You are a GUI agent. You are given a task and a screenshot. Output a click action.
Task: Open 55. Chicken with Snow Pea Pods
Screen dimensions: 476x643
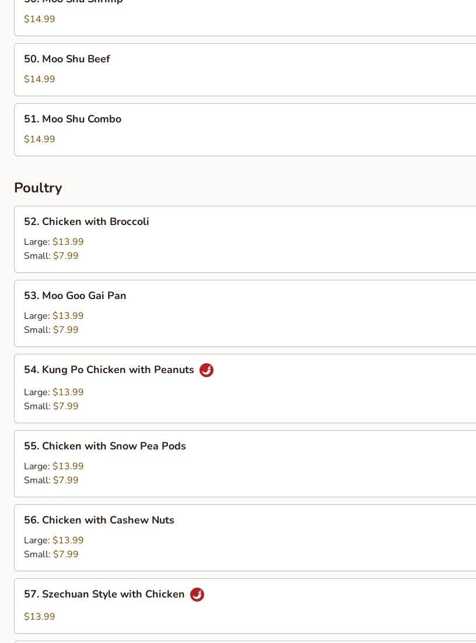click(245, 464)
